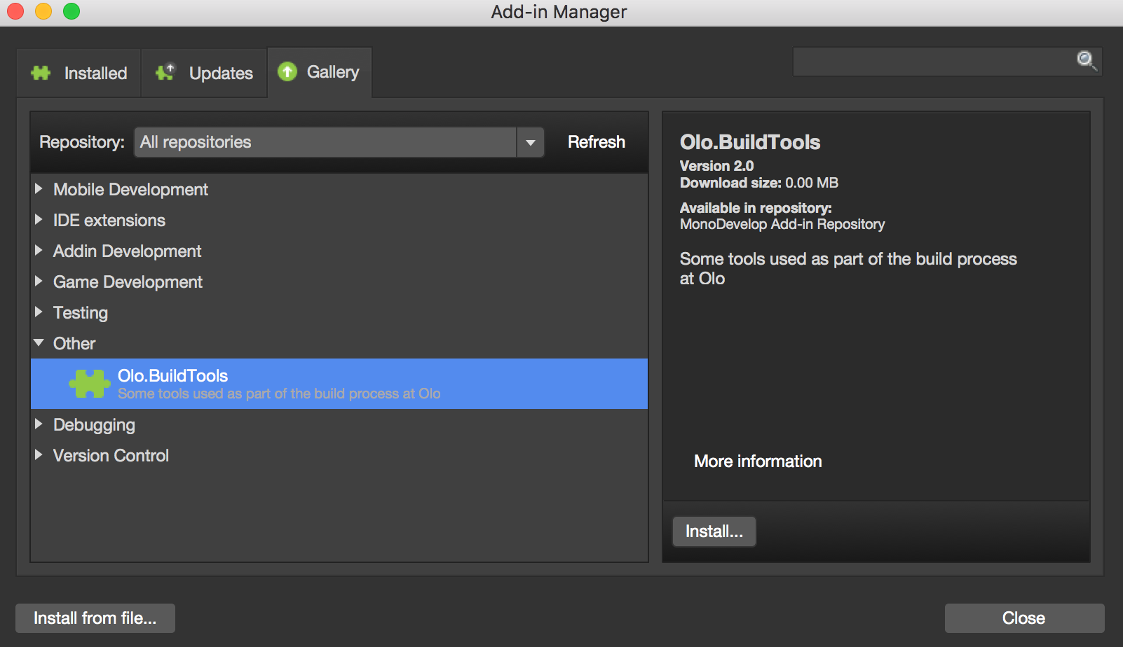Click the green macOS zoom window button

click(x=72, y=11)
